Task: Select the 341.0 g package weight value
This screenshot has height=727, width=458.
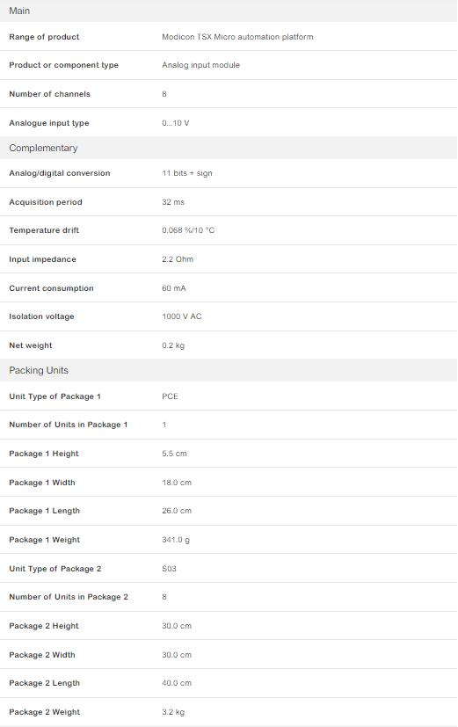Action: pyautogui.click(x=176, y=540)
